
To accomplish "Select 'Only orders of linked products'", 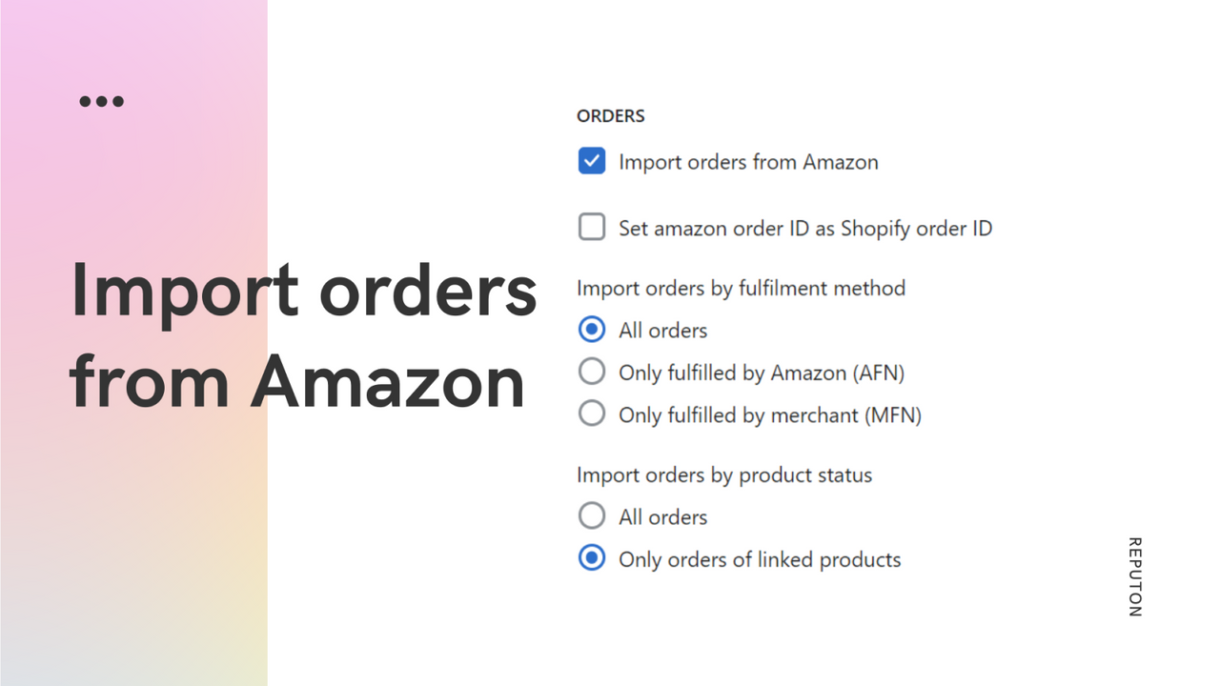I will pyautogui.click(x=591, y=558).
